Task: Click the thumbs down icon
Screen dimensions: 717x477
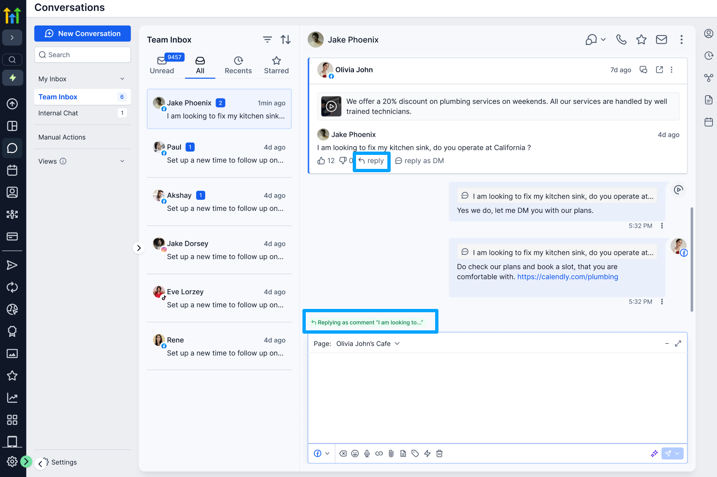Action: (x=343, y=161)
